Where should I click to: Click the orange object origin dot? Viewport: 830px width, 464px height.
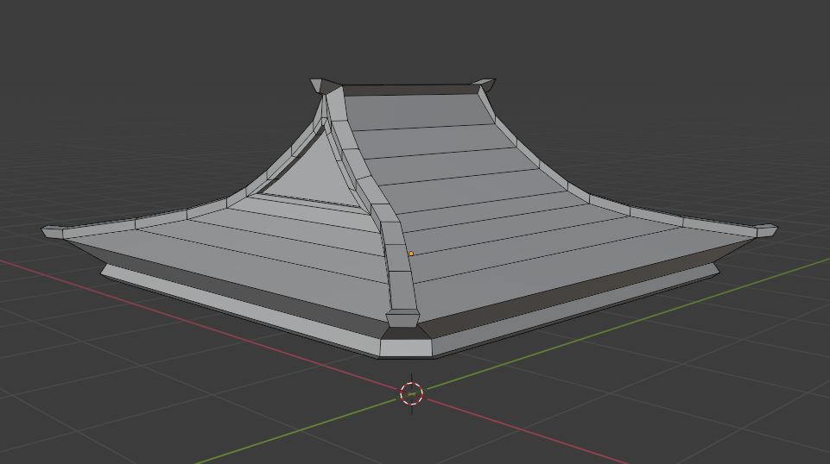(411, 254)
